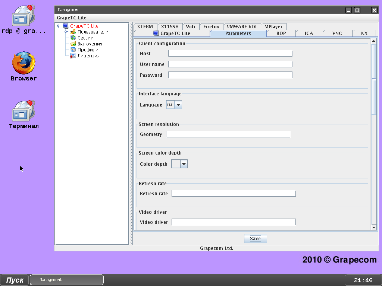Screen dimensions: 382x286
Task: Select the Сессии tree item
Action: point(85,38)
